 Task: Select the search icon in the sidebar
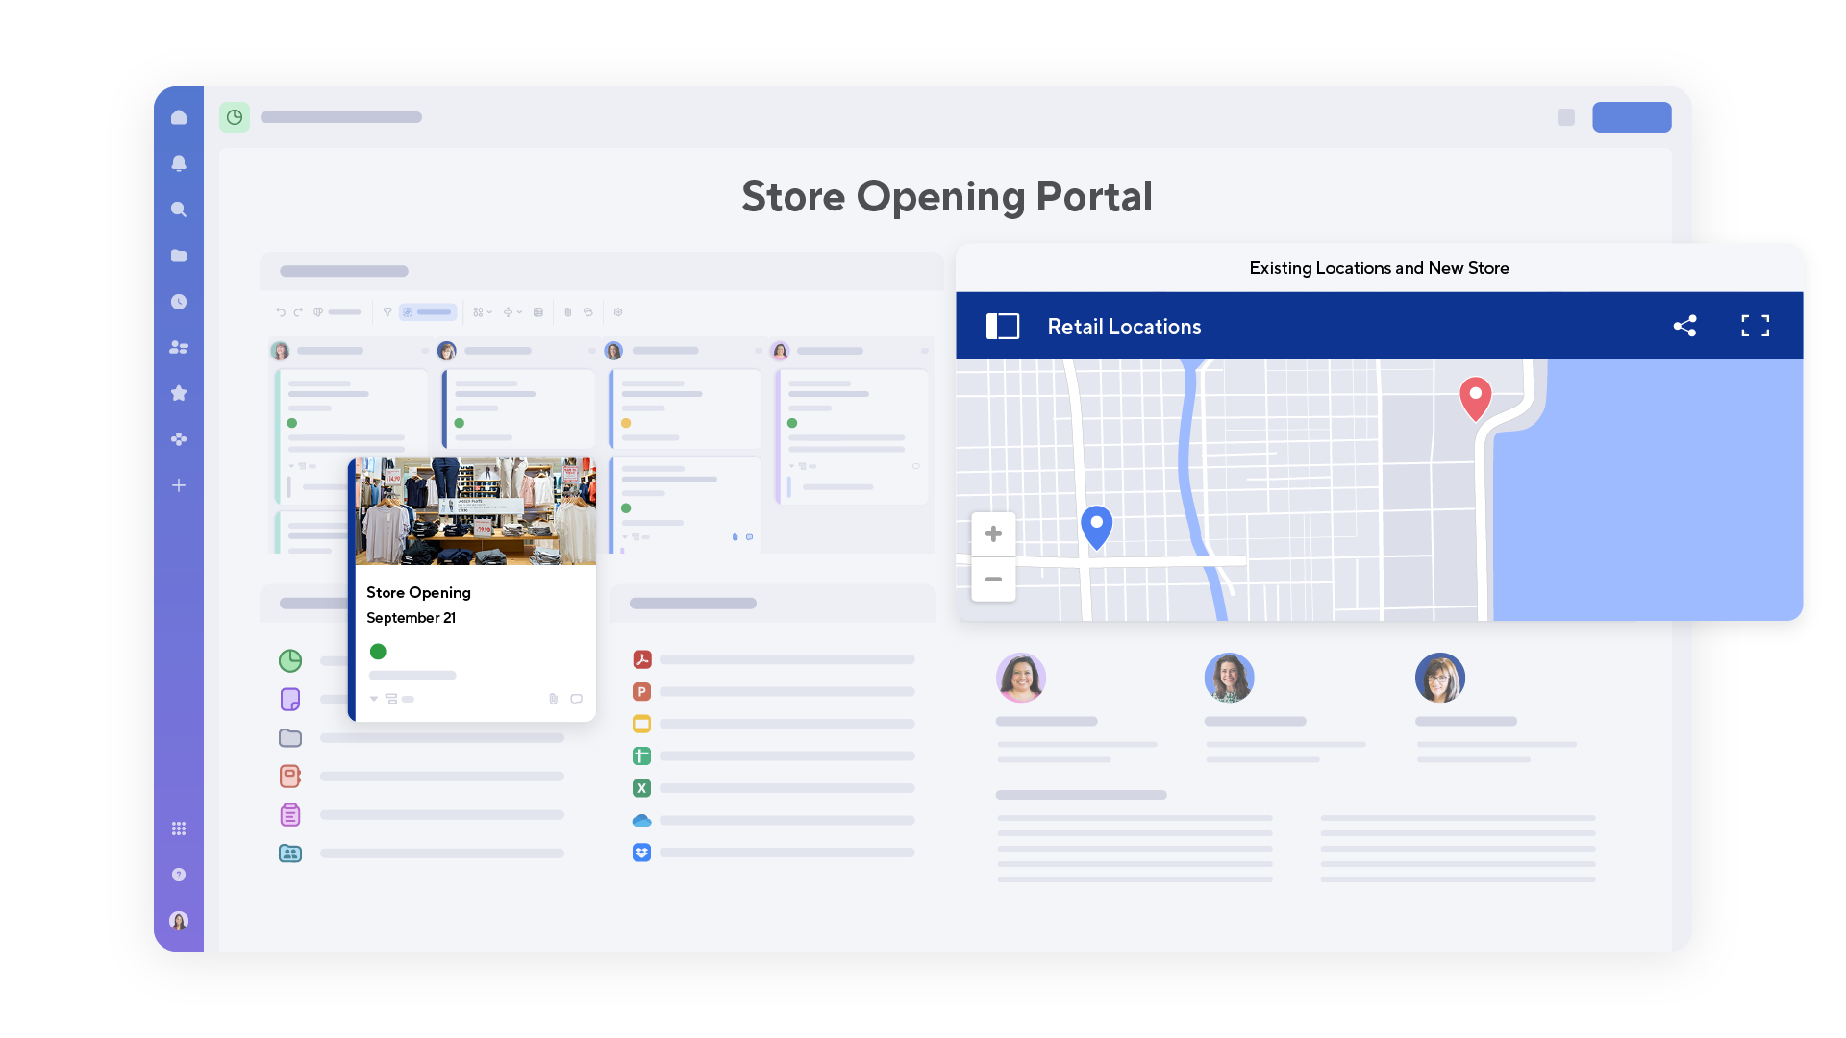click(x=179, y=209)
